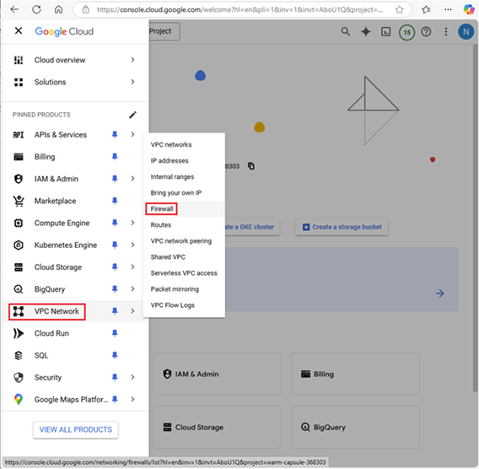Open the console search magnifier

346,31
